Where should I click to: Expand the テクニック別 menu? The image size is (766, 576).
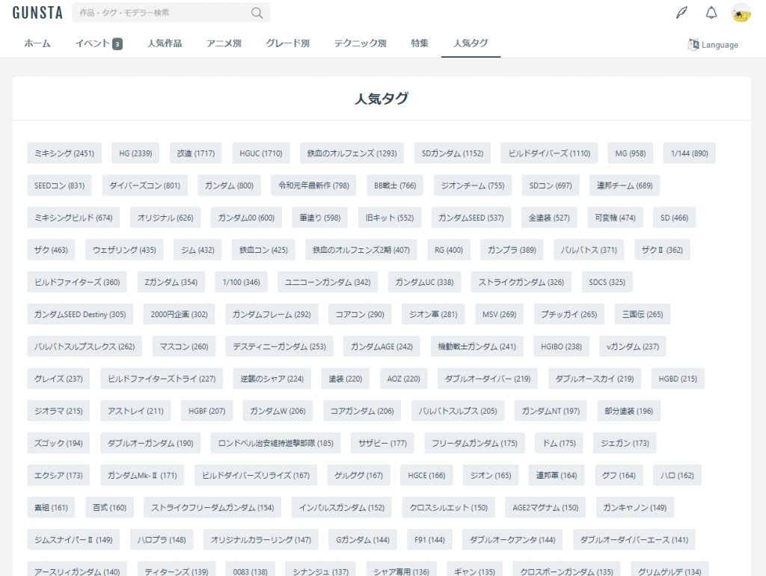(x=360, y=43)
